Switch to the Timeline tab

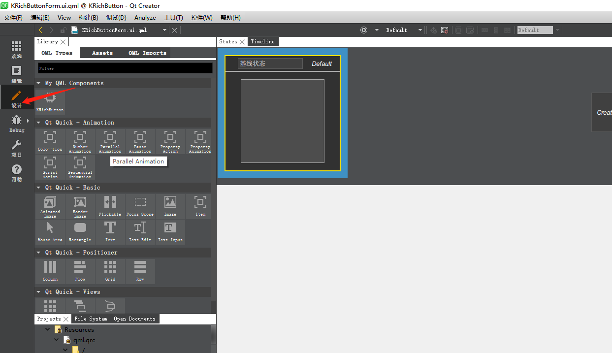(x=262, y=41)
